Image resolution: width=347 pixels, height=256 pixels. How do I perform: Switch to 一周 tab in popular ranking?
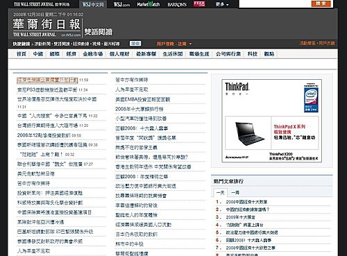coord(235,192)
